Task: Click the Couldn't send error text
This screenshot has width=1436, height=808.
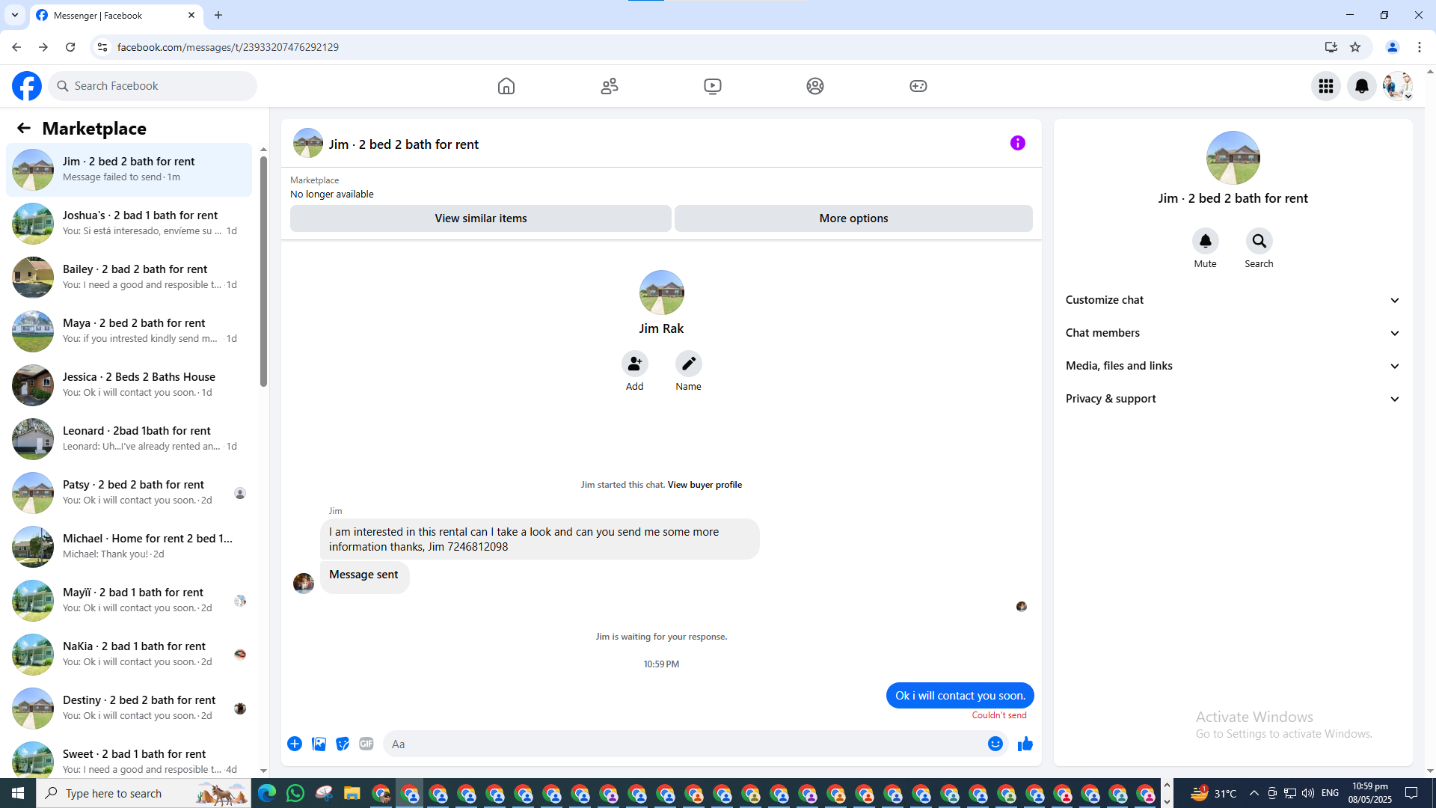Action: 999,715
